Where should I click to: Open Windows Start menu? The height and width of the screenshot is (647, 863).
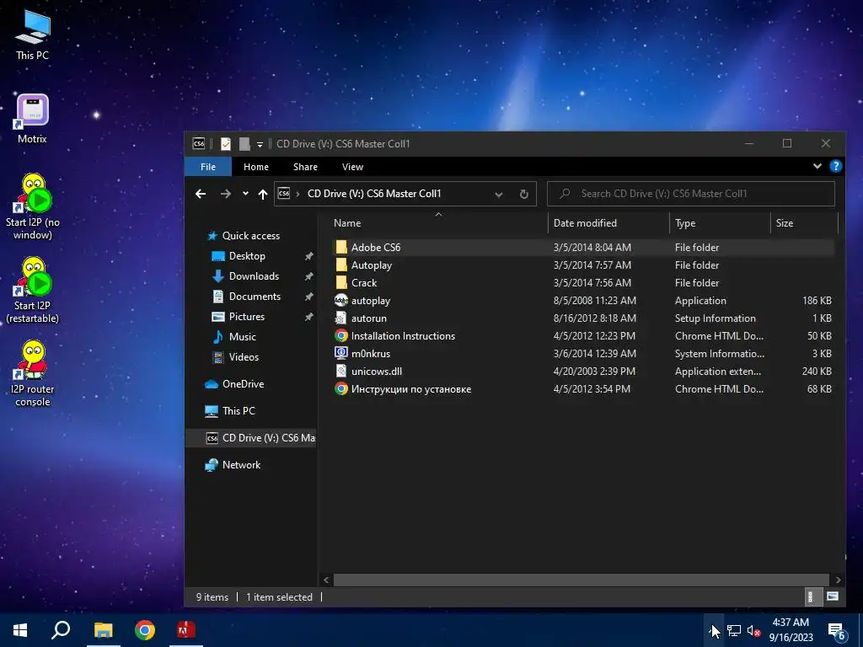coord(20,629)
